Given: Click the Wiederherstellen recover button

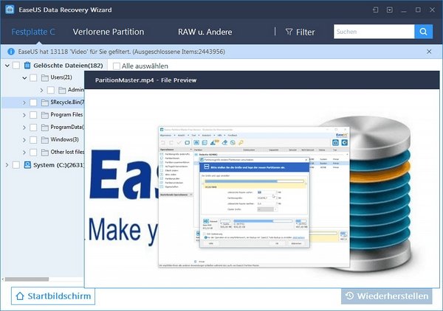Looking at the screenshot, I should (x=386, y=296).
